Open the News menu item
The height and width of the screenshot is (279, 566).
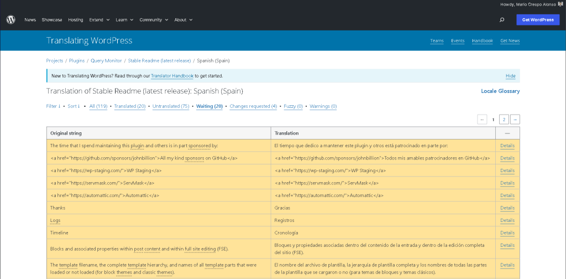[x=30, y=20]
